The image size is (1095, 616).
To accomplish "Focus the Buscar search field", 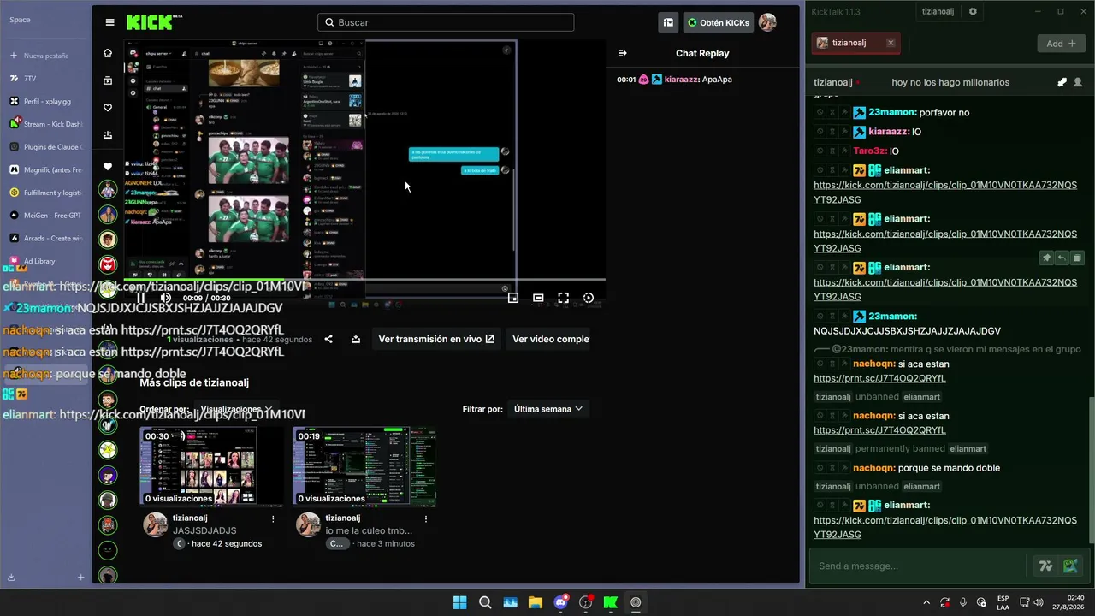I will point(446,22).
